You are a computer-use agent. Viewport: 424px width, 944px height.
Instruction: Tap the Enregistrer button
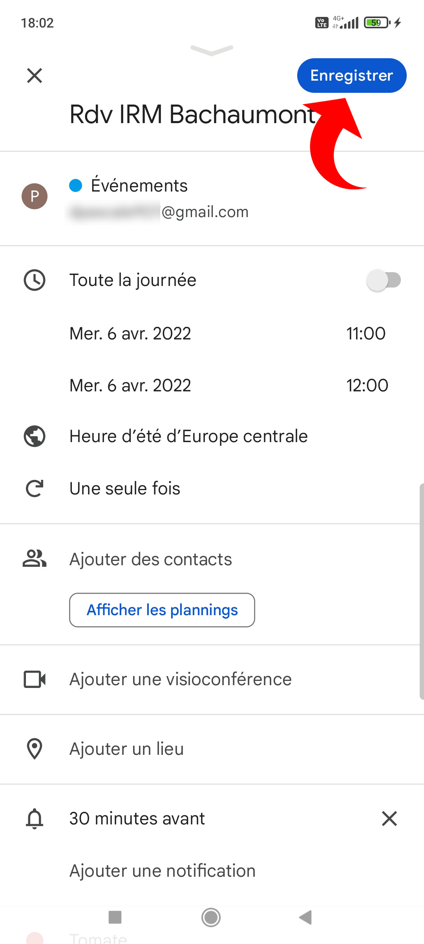(x=351, y=76)
